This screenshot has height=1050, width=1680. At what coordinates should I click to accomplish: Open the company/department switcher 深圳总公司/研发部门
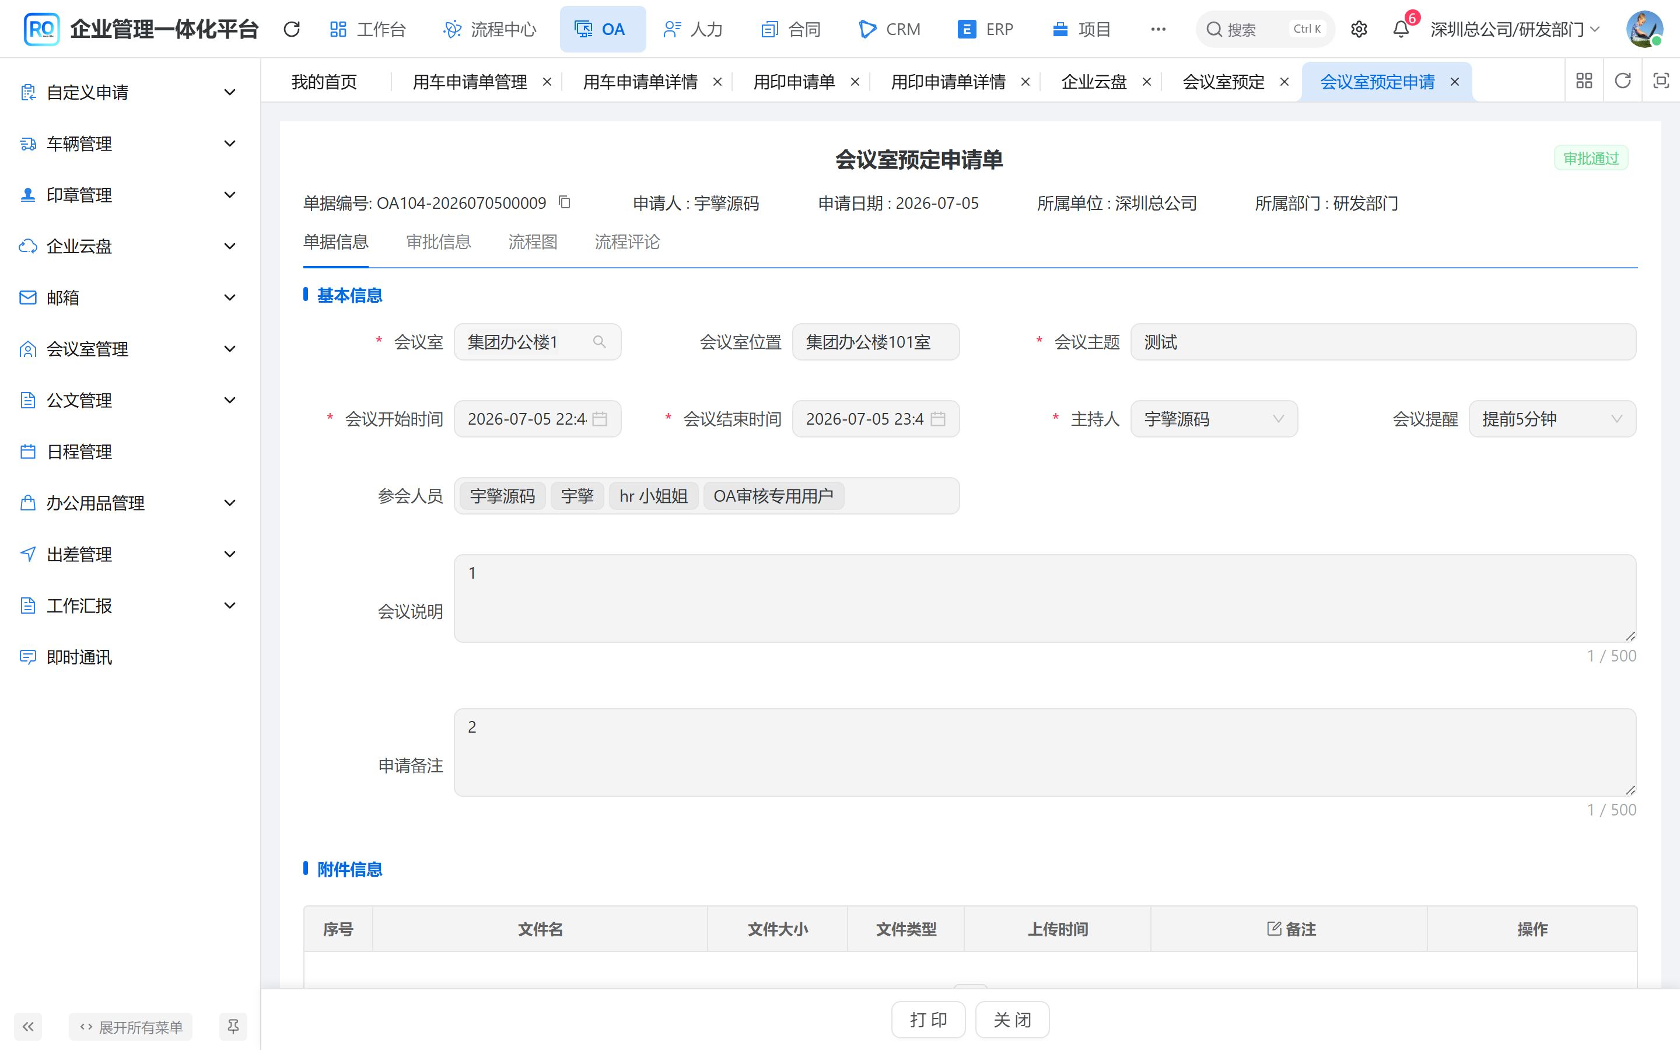(1515, 29)
